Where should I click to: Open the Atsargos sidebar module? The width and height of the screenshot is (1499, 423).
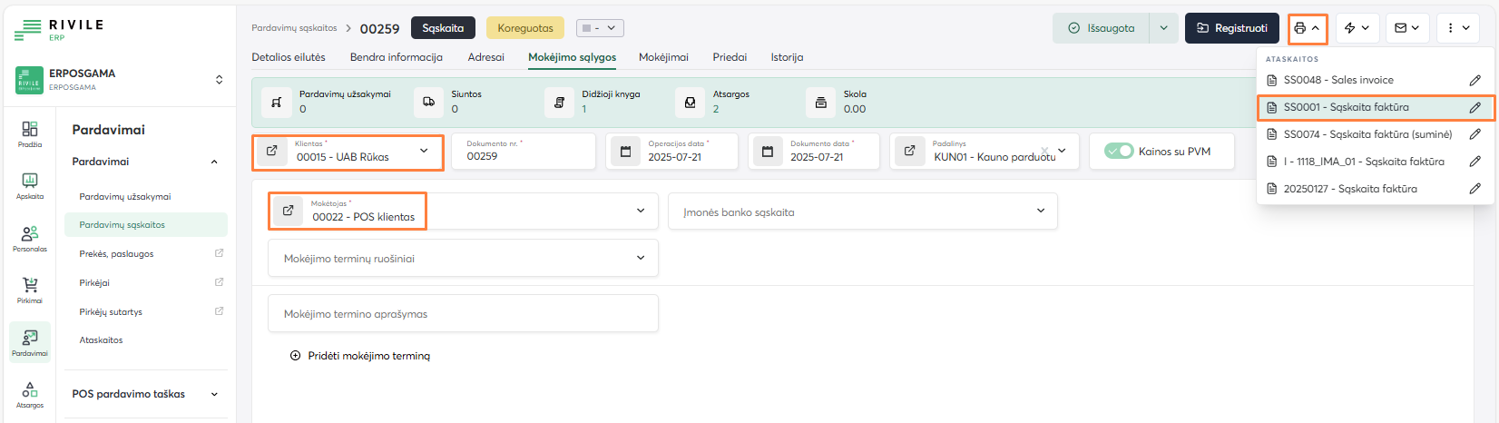pyautogui.click(x=30, y=395)
